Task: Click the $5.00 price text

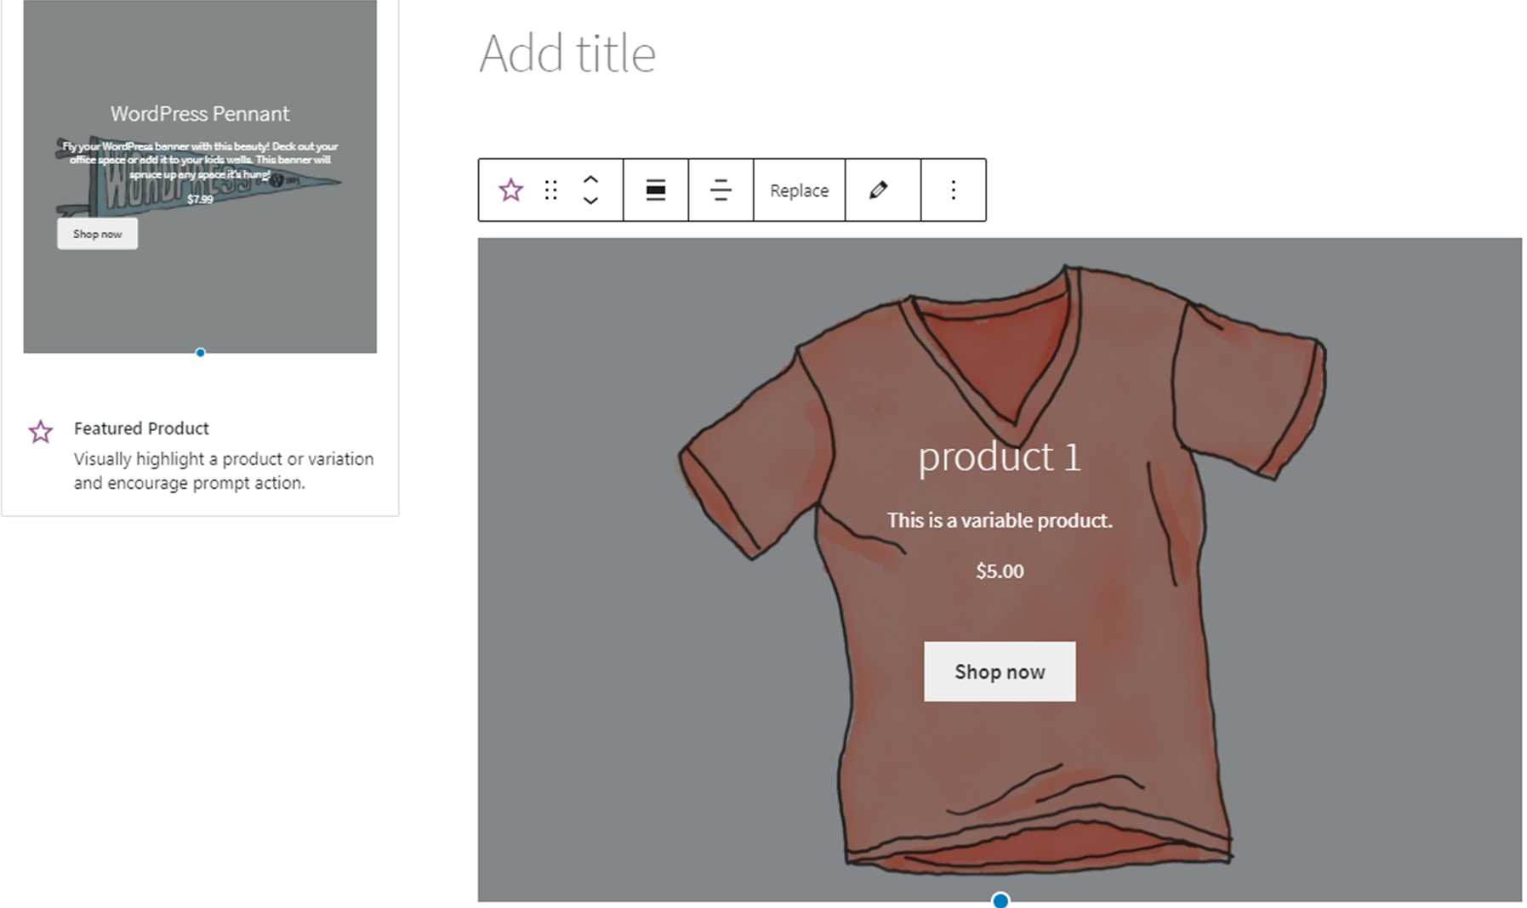Action: pyautogui.click(x=1000, y=571)
